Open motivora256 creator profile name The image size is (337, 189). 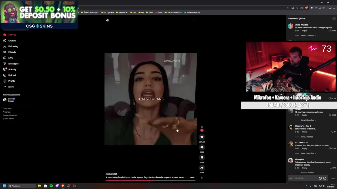point(112,174)
